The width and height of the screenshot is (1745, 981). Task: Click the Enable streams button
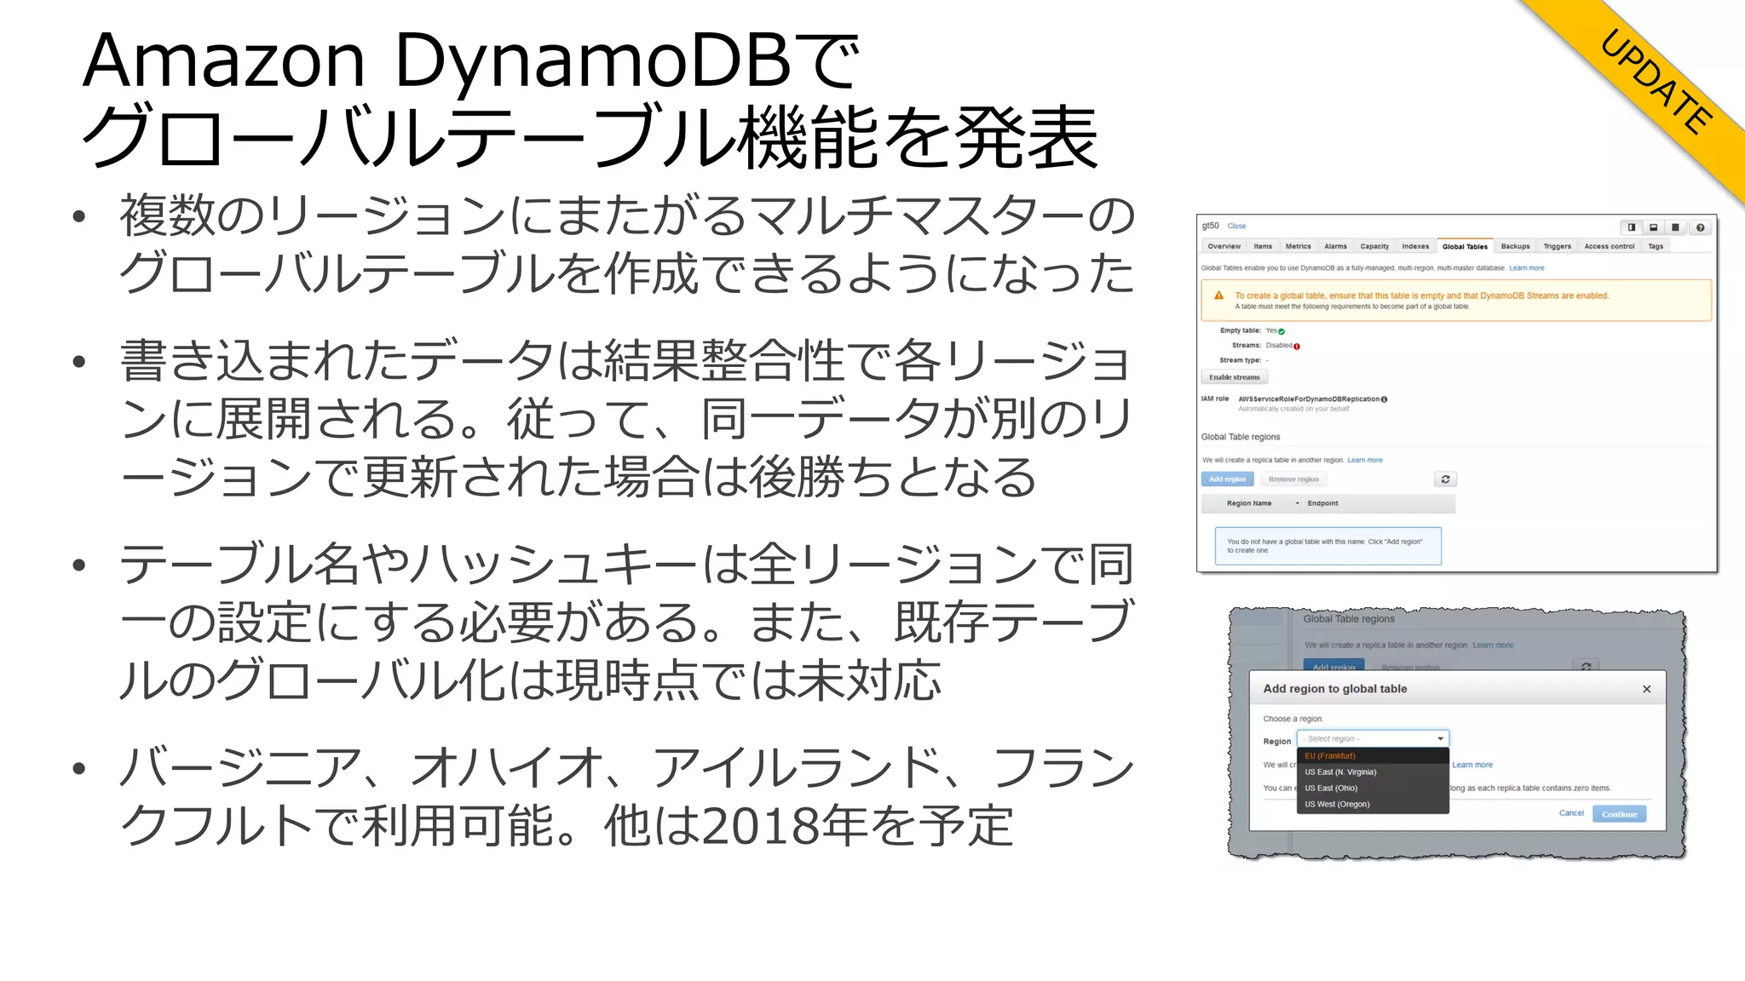tap(1234, 377)
